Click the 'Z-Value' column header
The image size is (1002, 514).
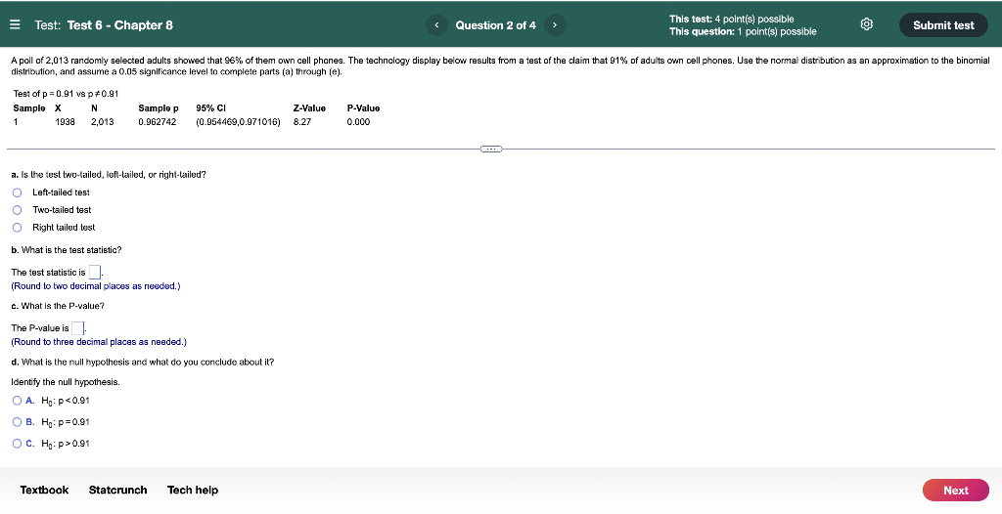309,107
